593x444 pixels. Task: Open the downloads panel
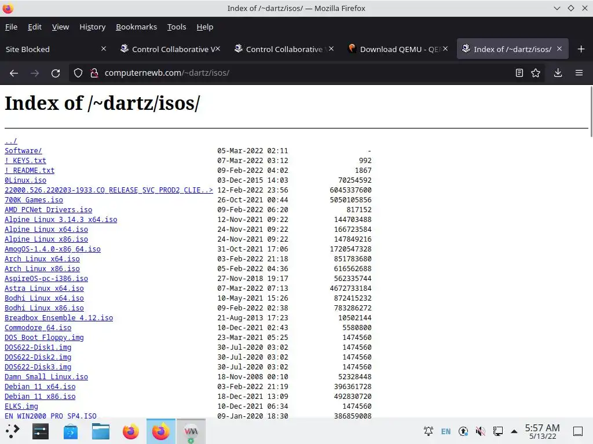point(558,73)
